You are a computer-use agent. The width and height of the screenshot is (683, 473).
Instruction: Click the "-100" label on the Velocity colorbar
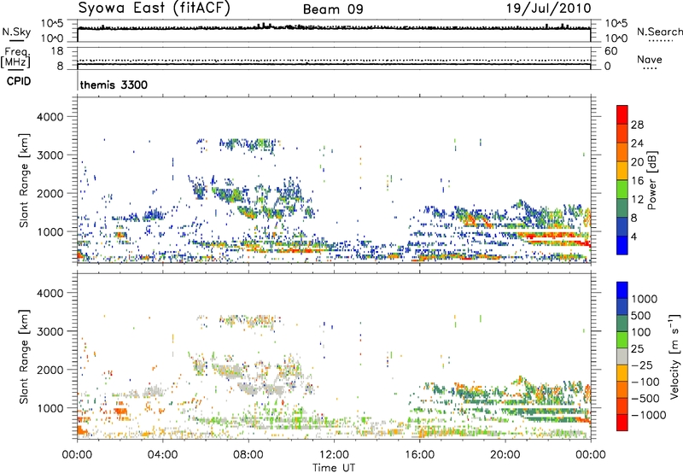(x=645, y=382)
